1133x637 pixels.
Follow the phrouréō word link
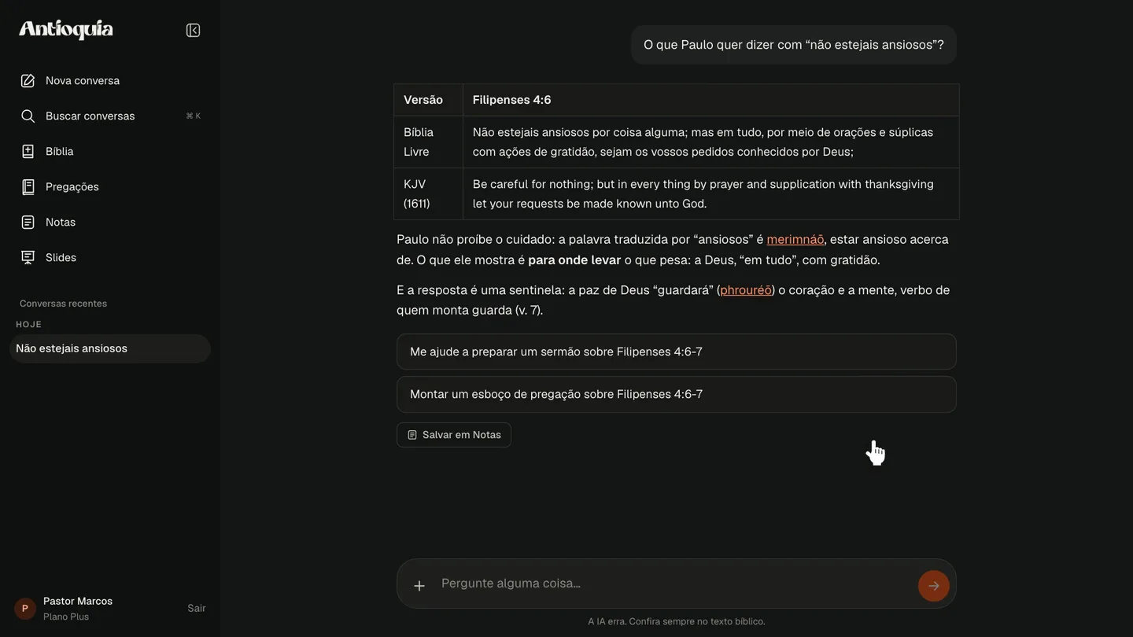(746, 290)
